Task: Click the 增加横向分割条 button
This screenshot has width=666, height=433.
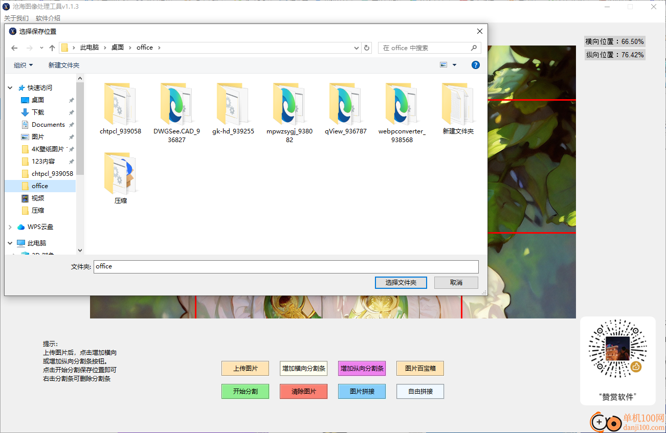Action: [304, 368]
